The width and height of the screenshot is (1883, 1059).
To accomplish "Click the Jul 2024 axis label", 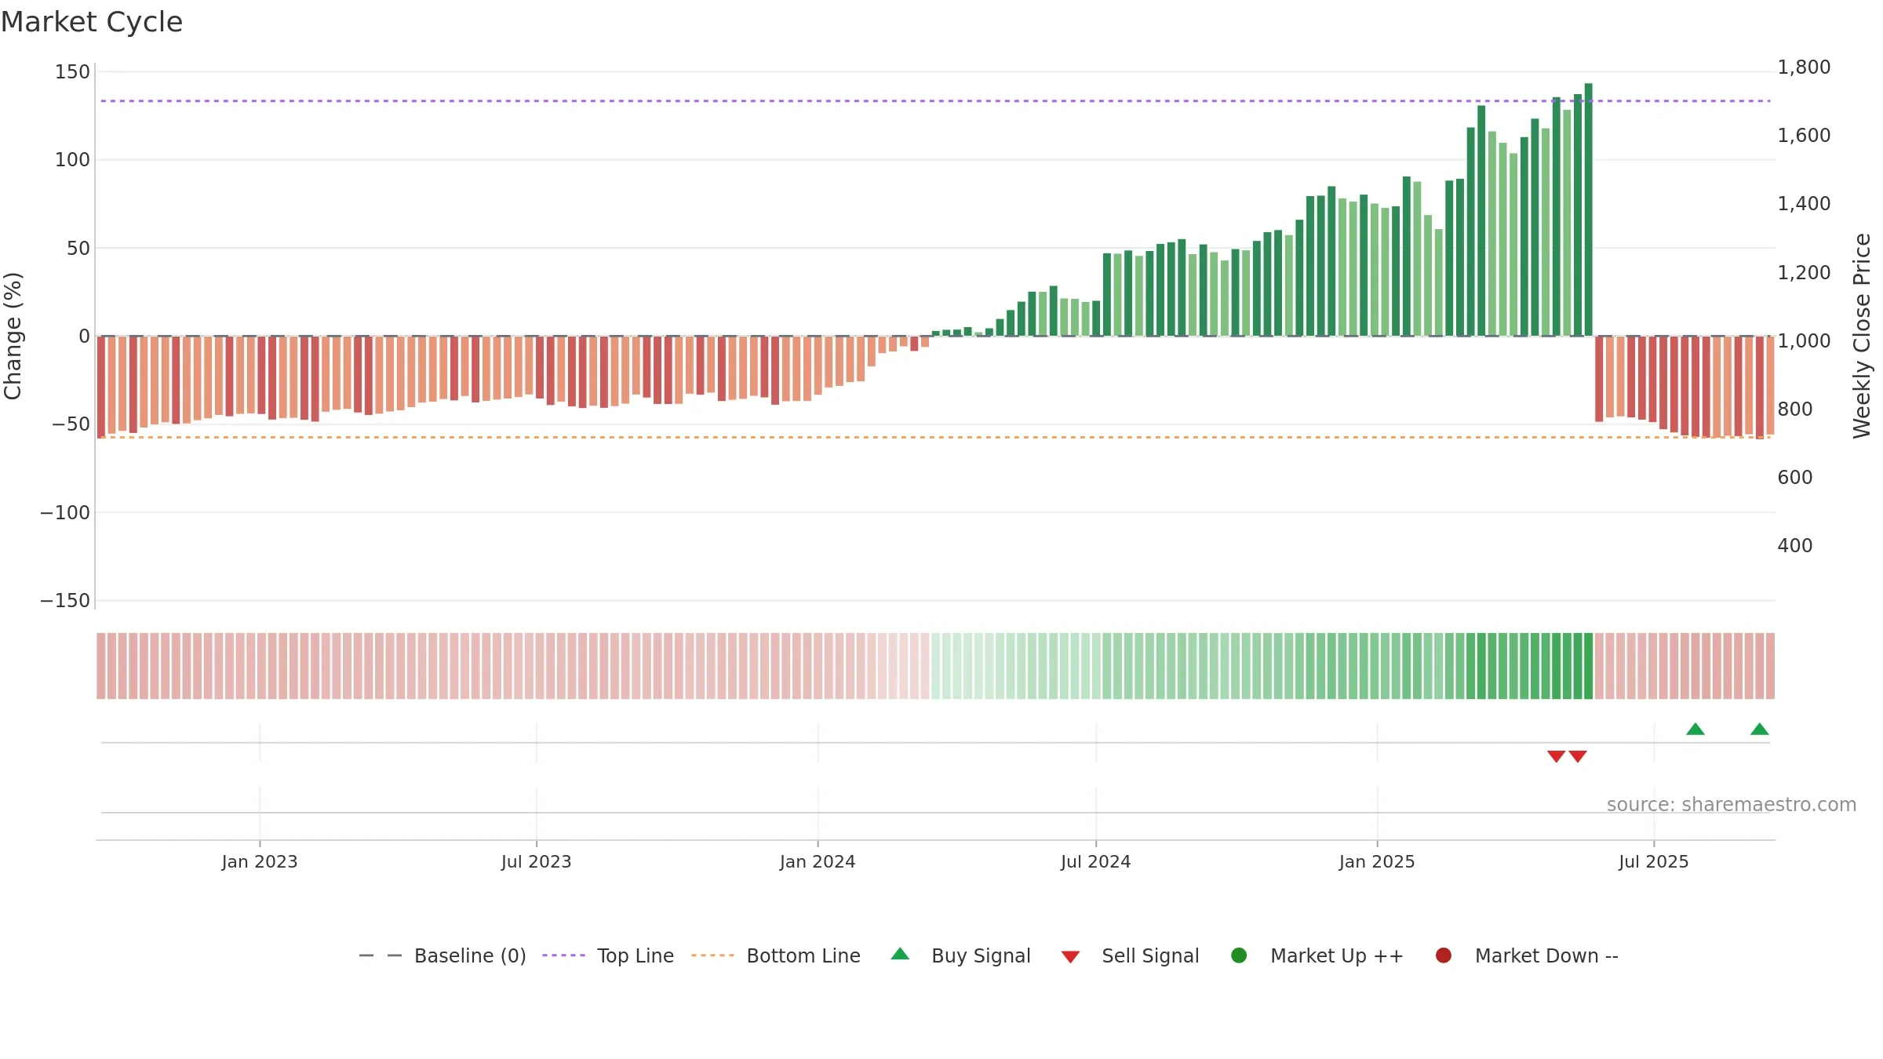I will point(1096,861).
